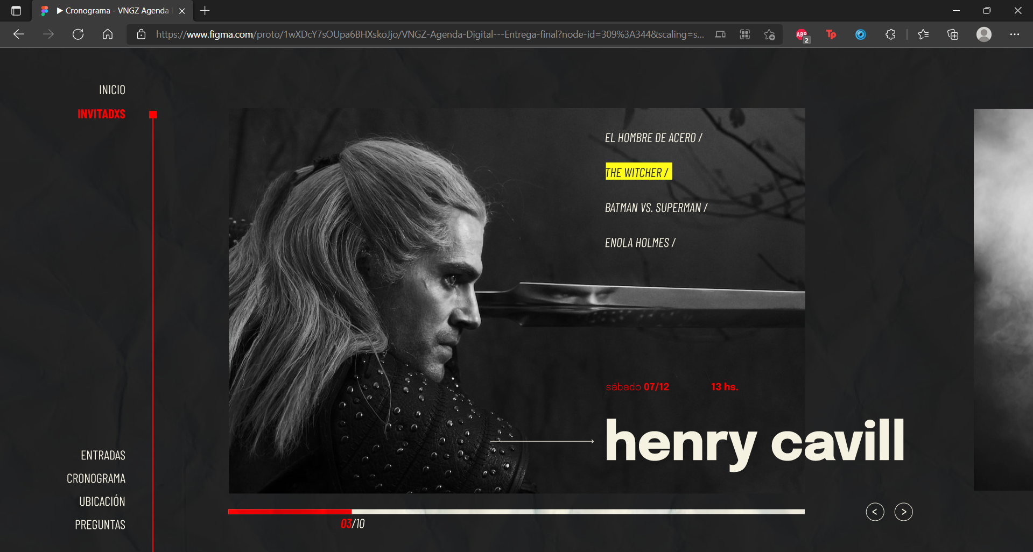Open CRONOGRAMA section
This screenshot has width=1033, height=552.
coord(96,478)
